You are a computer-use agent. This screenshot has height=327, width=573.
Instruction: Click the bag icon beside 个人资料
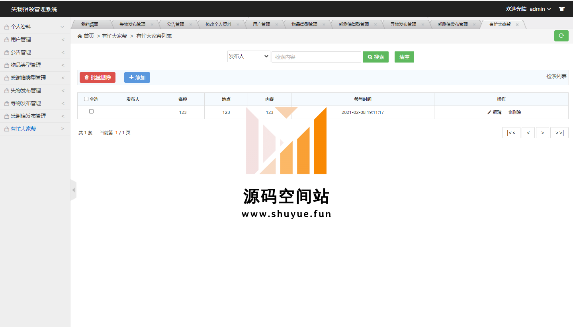coord(7,27)
